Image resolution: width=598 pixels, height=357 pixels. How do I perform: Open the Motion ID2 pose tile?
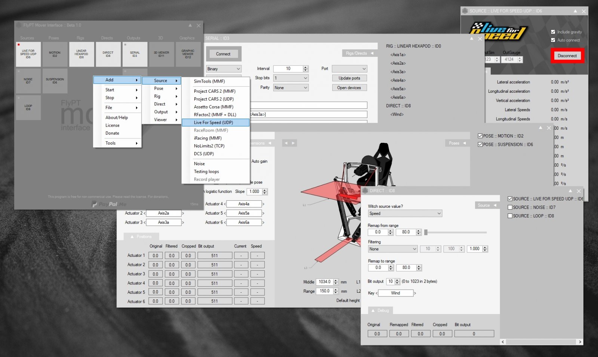tap(55, 54)
